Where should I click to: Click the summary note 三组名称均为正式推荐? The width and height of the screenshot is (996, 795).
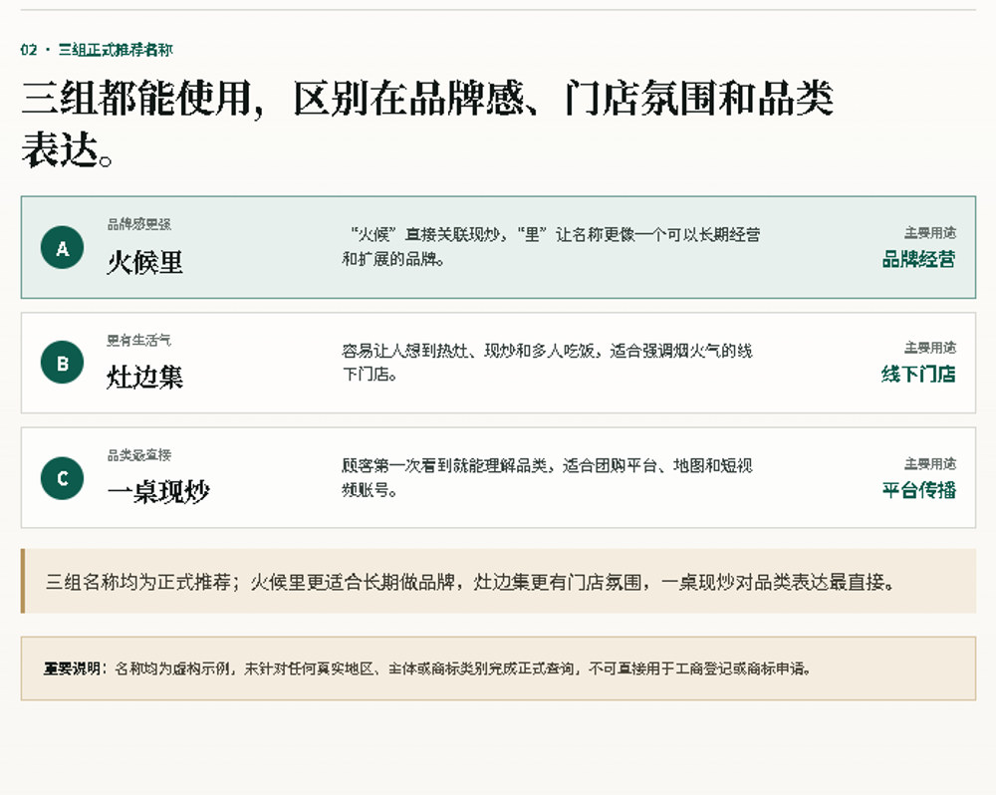470,582
